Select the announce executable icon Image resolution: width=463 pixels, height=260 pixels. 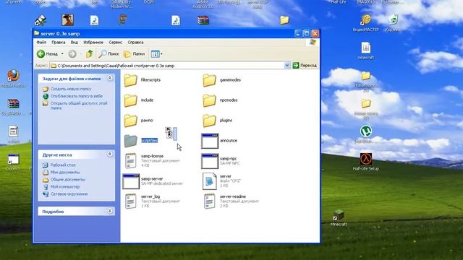pos(210,141)
